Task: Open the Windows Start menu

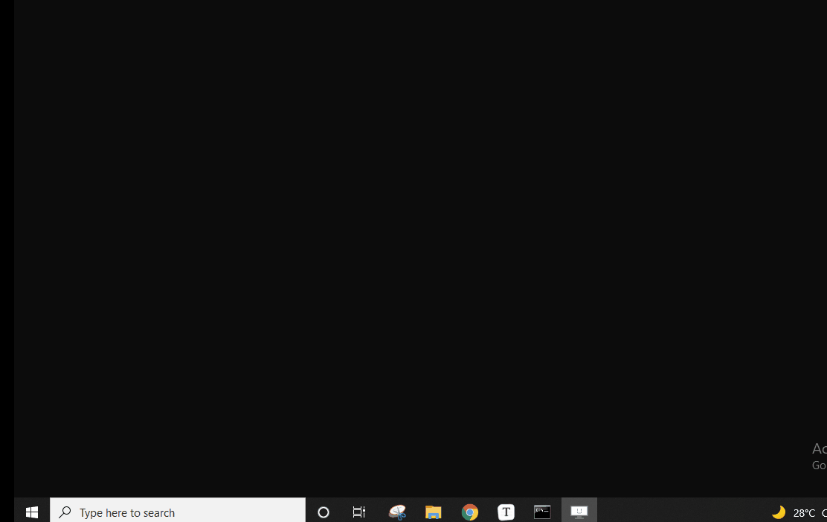Action: point(32,512)
